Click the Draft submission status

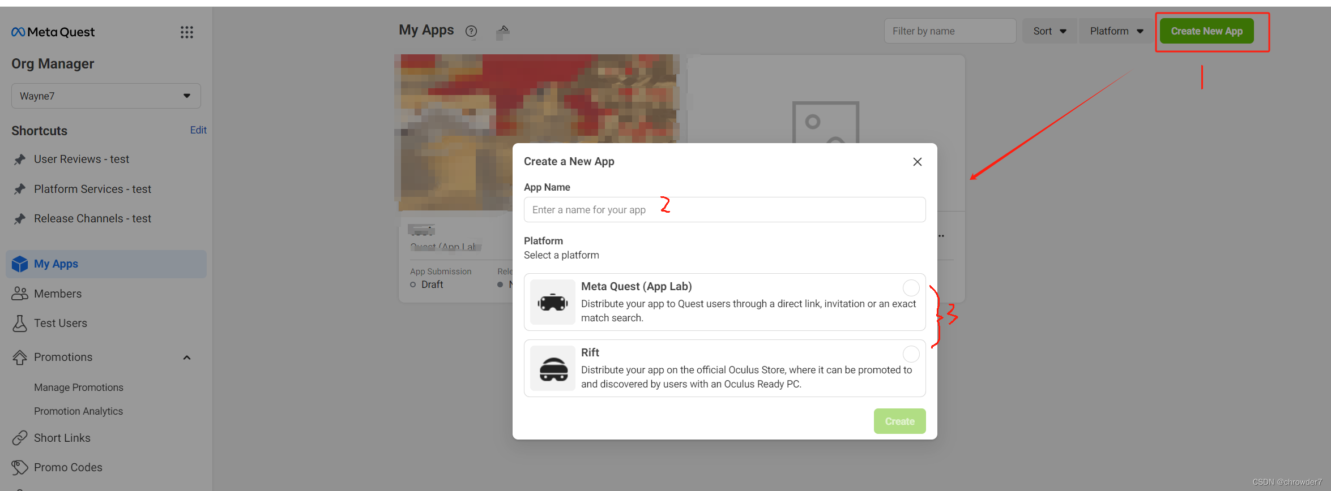pyautogui.click(x=427, y=285)
